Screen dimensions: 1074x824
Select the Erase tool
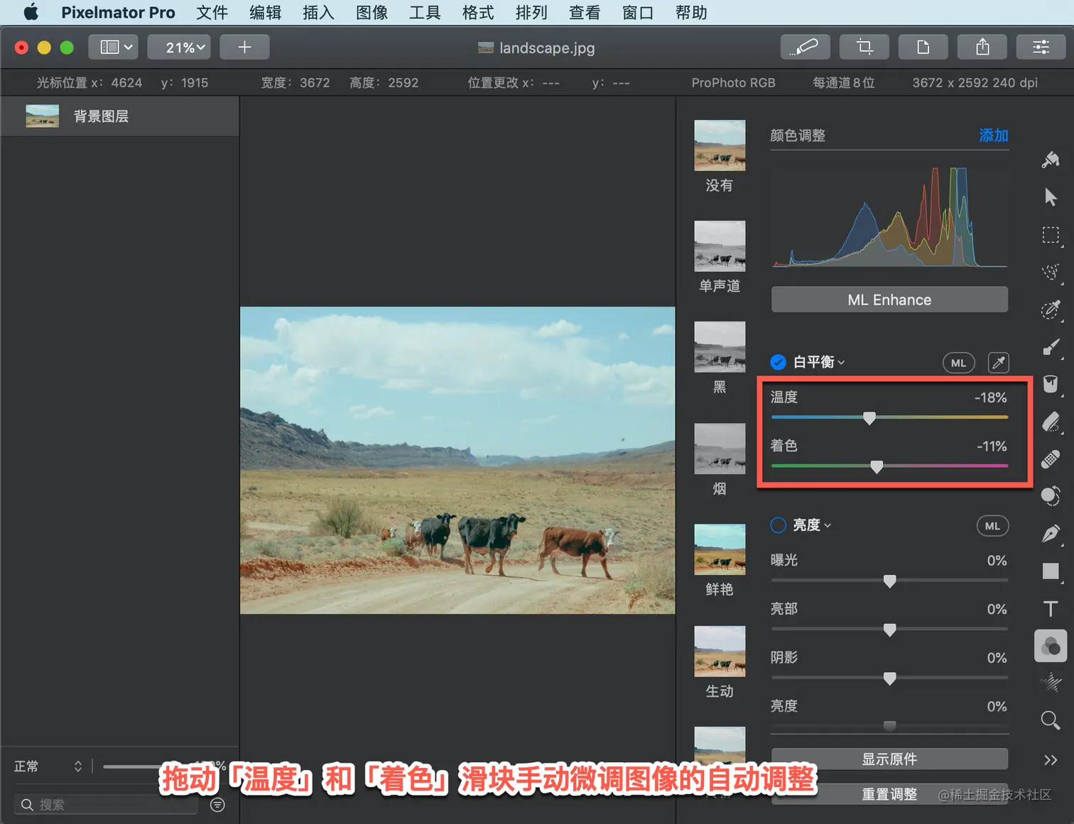1051,422
